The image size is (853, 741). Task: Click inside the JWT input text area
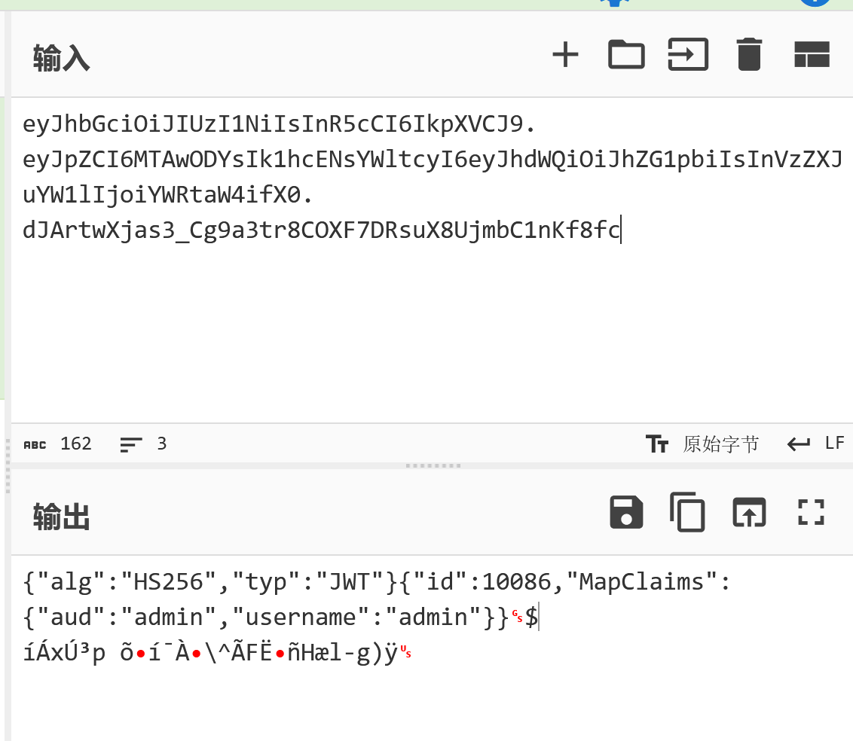click(x=432, y=260)
